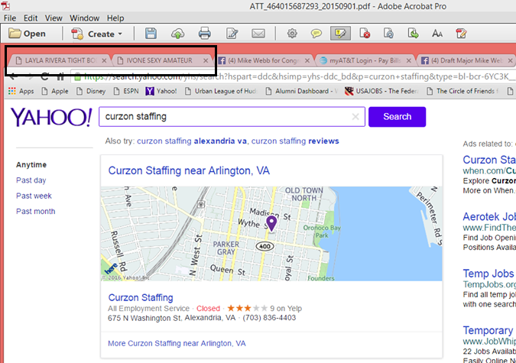516x363 pixels.
Task: Close the myAT&T Login tab
Action: [x=408, y=60]
